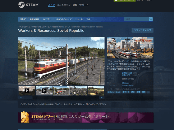Select the 街づくり tag
The image size is (174, 130).
coord(126,92)
